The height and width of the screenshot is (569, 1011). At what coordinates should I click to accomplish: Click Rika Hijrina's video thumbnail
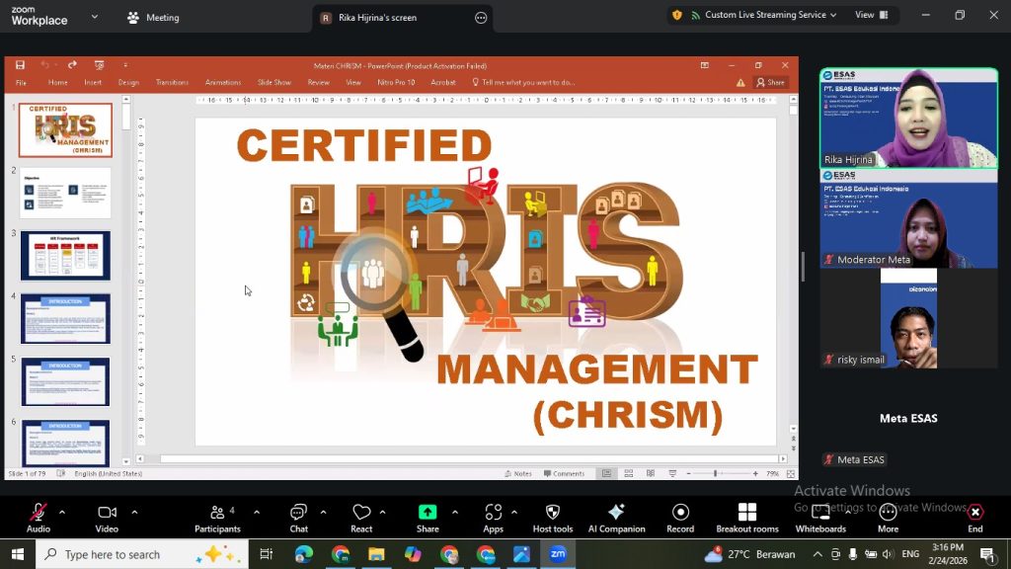pyautogui.click(x=908, y=119)
